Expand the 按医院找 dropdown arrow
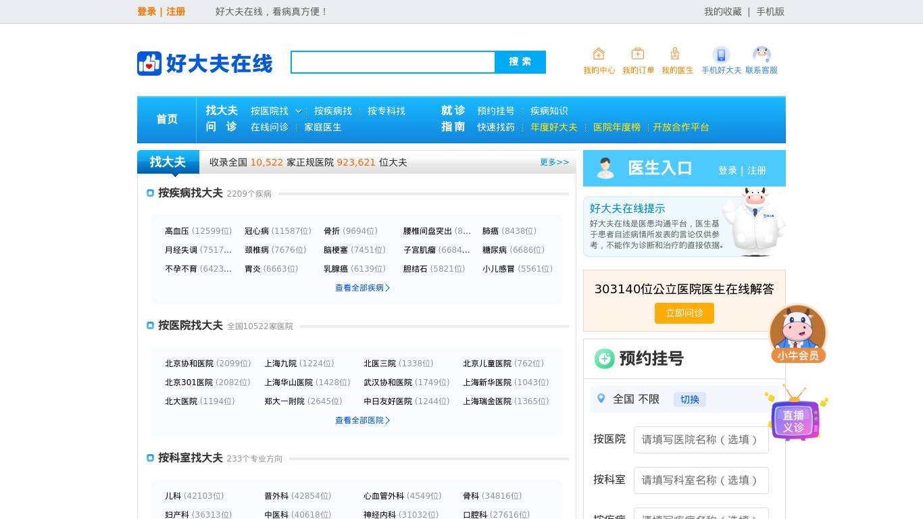Screen dimensions: 923x519 [298, 111]
